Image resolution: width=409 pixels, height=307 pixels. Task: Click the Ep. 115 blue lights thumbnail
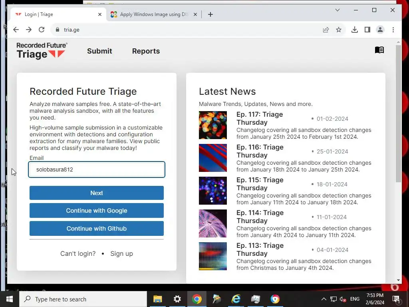[x=213, y=191]
